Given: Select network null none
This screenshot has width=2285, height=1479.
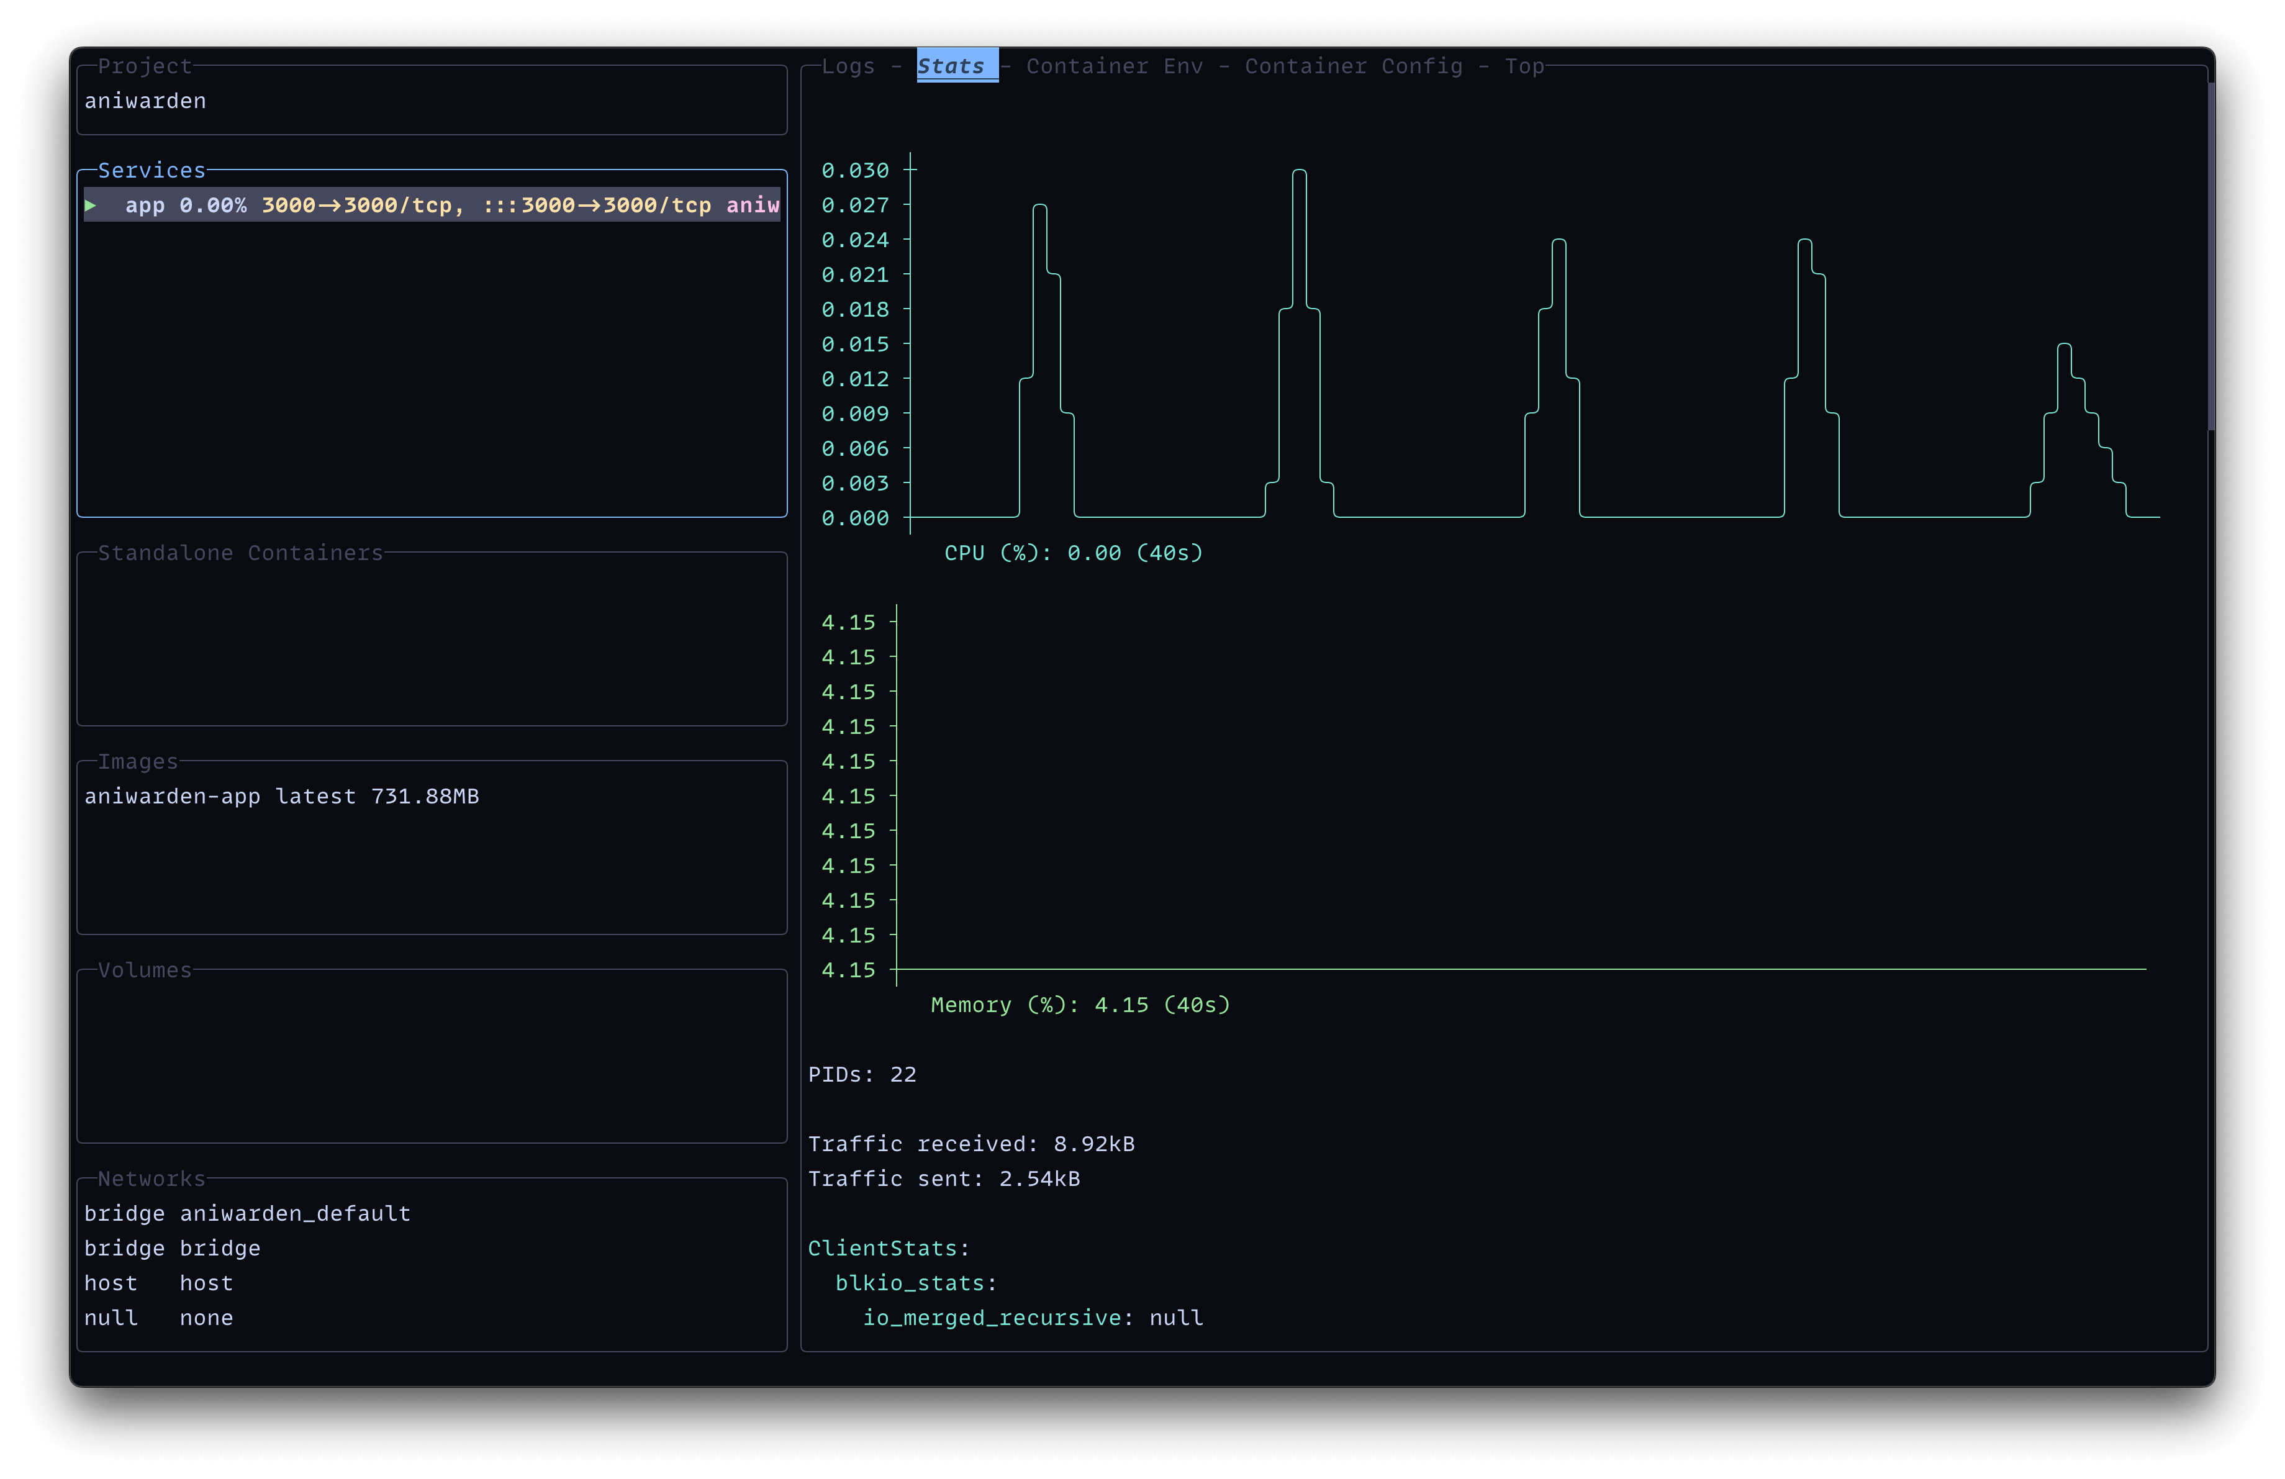Looking at the screenshot, I should (158, 1318).
